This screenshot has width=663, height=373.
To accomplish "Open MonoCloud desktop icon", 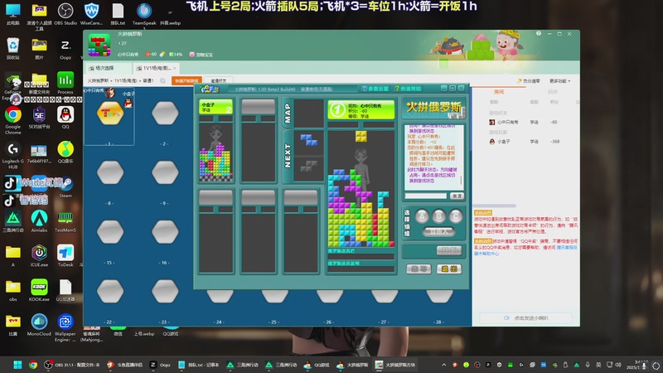I will pyautogui.click(x=39, y=324).
